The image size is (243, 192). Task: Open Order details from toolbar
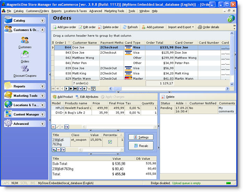(x=209, y=27)
